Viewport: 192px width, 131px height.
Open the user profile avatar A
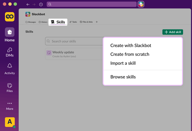click(10, 122)
